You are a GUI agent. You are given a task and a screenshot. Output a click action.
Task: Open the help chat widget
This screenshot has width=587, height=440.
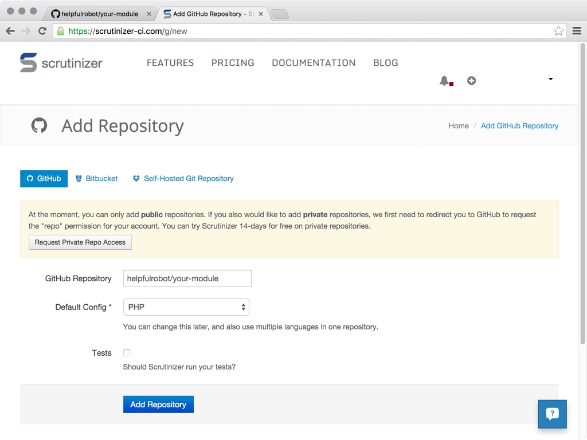(552, 414)
